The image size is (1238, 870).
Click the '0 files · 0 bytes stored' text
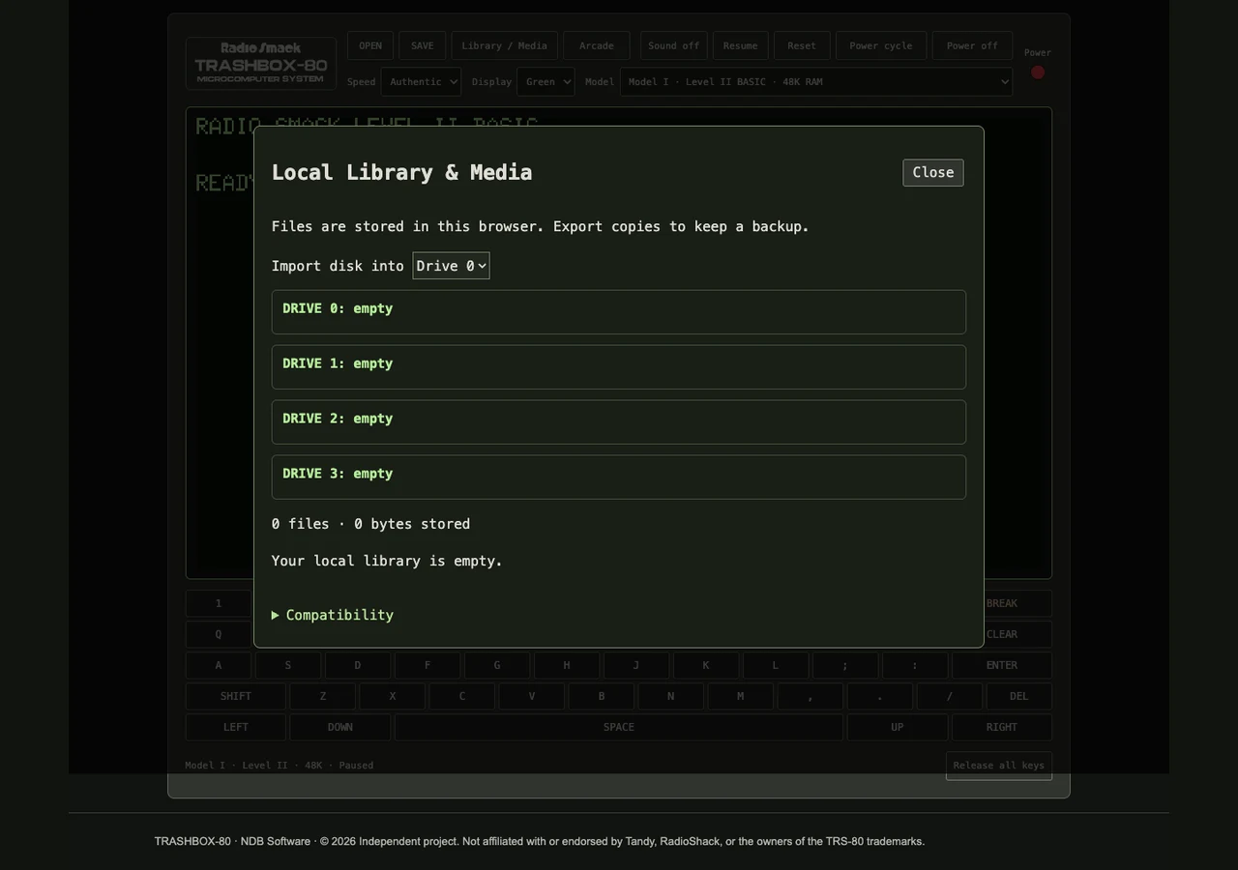pos(370,524)
